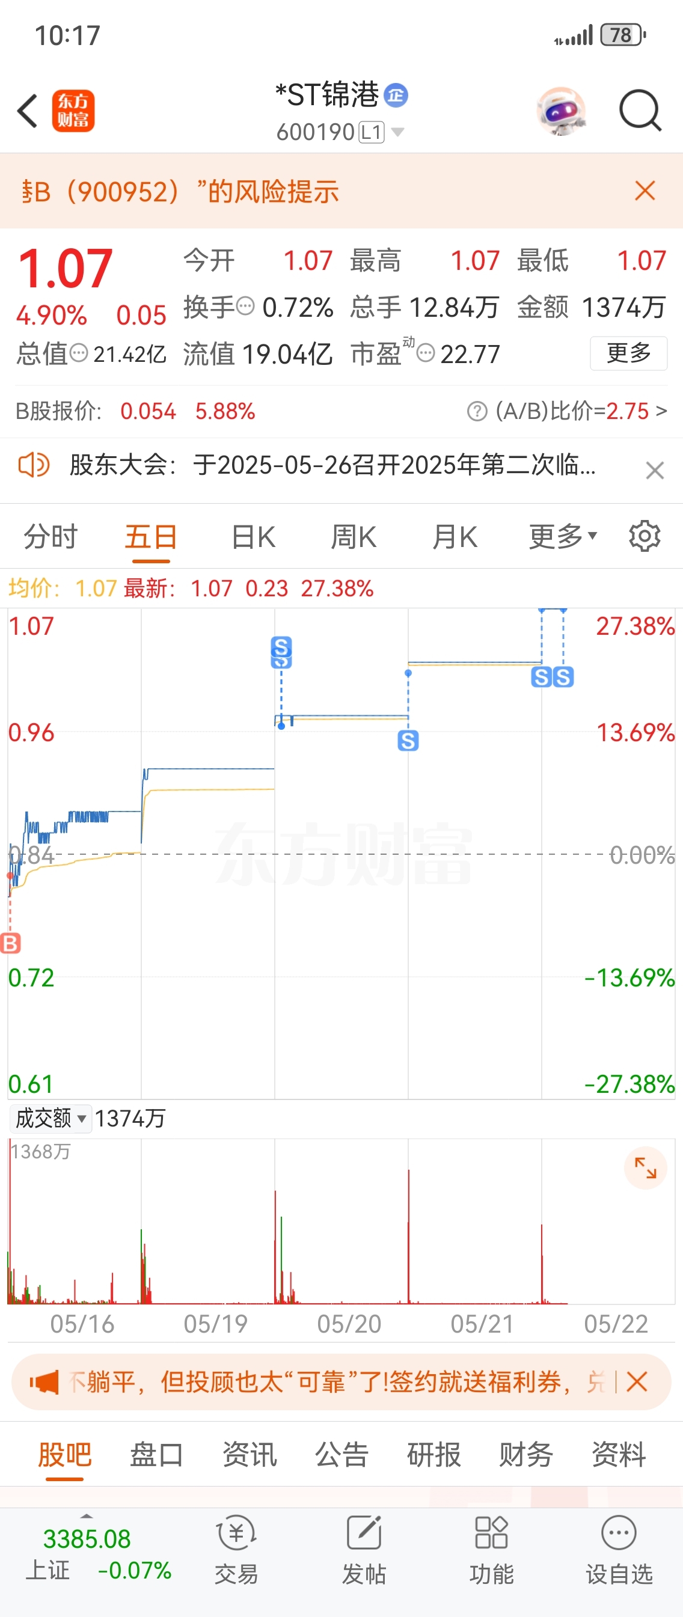Open the 更多 chart period dropdown

click(x=563, y=537)
